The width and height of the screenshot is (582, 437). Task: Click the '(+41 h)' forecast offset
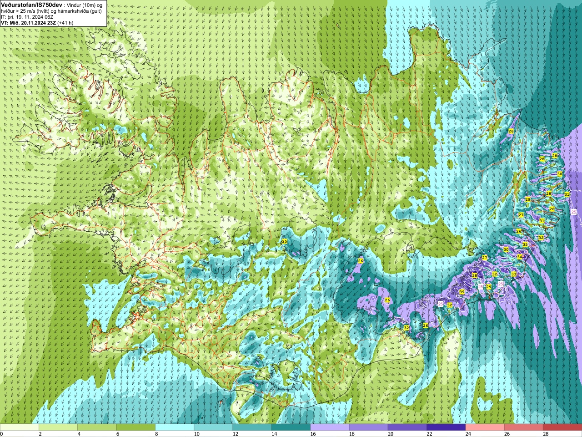65,23
